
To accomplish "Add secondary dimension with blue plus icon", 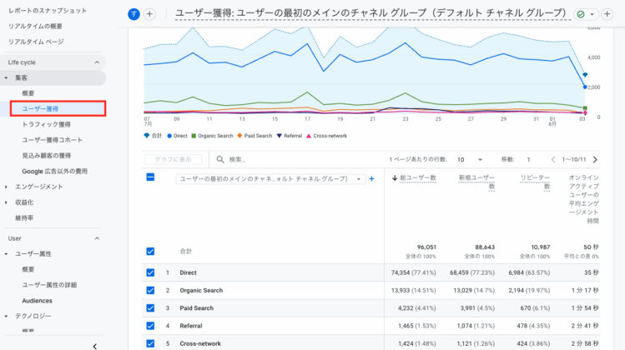I will 371,178.
